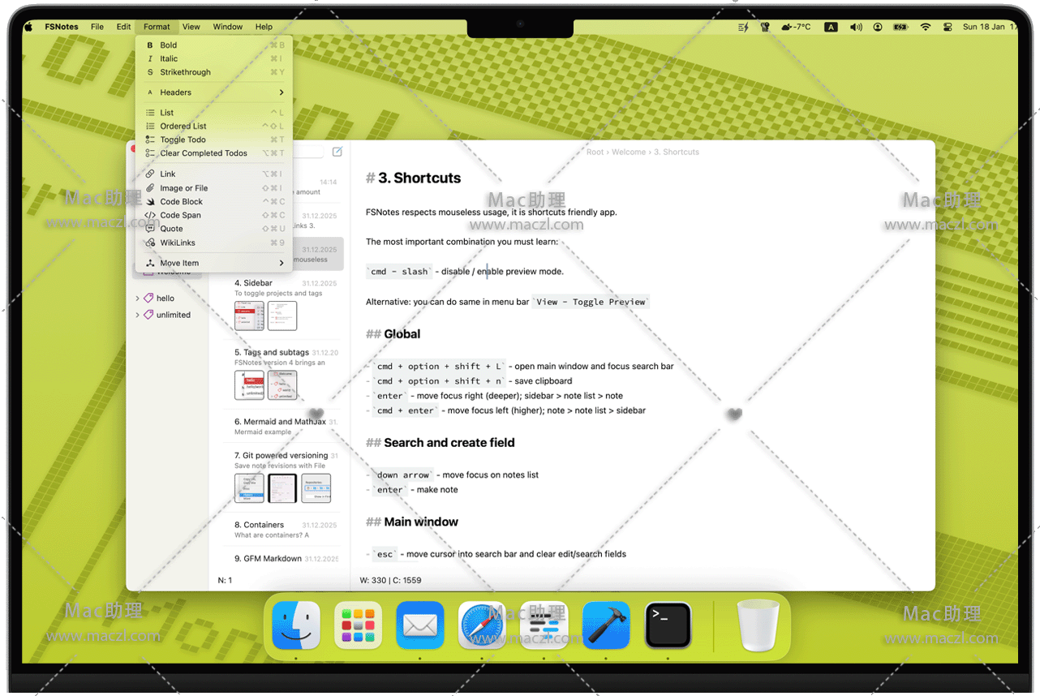Click the weather -7°C menu bar item
Viewport: 1040px width, 696px height.
(796, 27)
